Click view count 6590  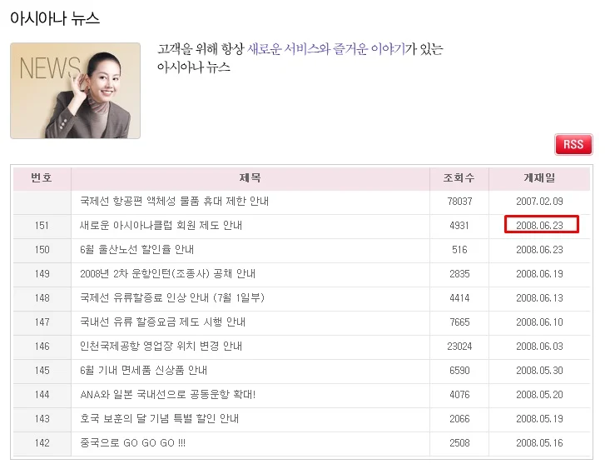459,371
